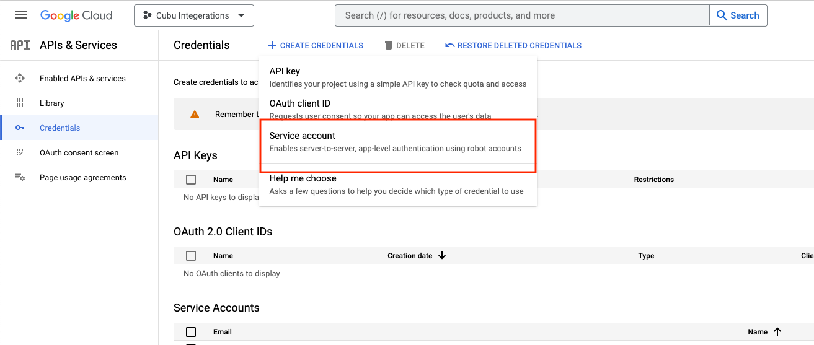Click the restore arrow icon
Viewport: 814px width, 345px height.
(x=449, y=45)
